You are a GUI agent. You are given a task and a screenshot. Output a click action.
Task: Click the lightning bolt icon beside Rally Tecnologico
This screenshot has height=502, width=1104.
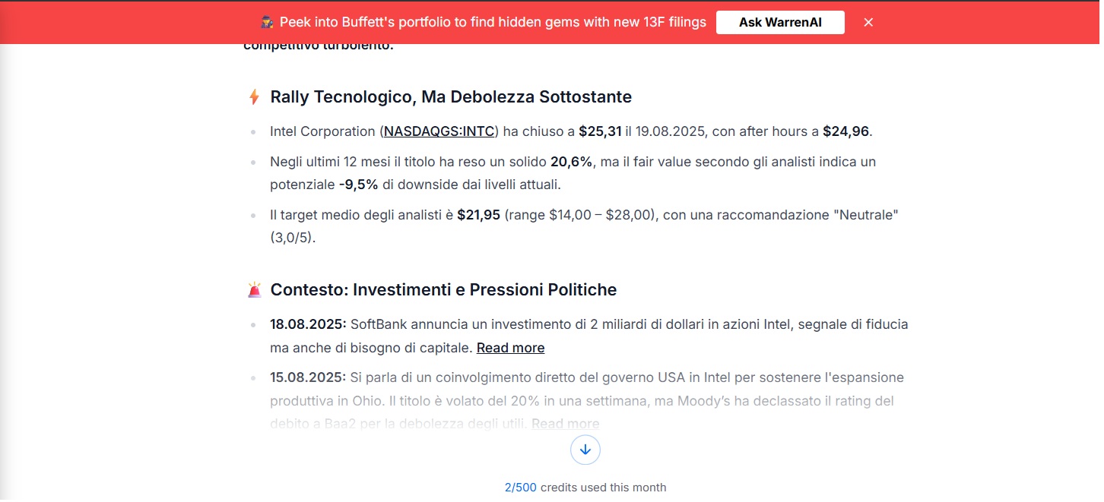(255, 97)
